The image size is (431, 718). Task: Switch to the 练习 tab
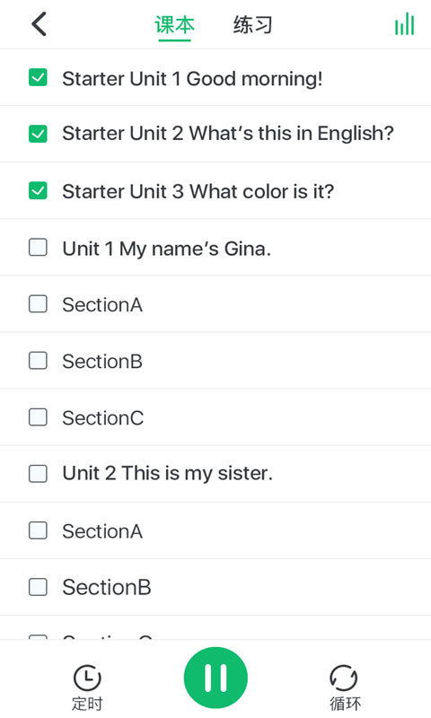(x=253, y=25)
